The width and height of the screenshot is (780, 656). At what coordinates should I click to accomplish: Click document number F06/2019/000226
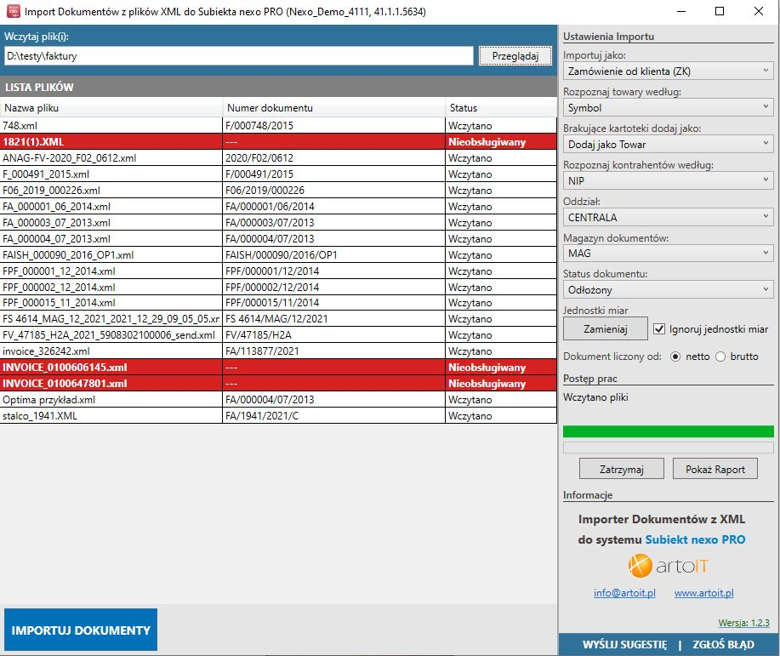pyautogui.click(x=265, y=190)
